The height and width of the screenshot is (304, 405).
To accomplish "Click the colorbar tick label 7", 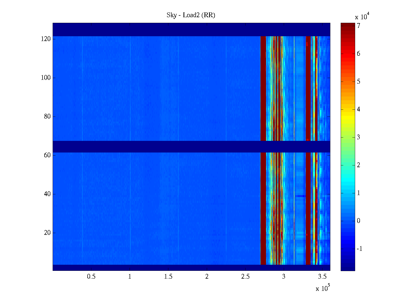I will pos(358,26).
